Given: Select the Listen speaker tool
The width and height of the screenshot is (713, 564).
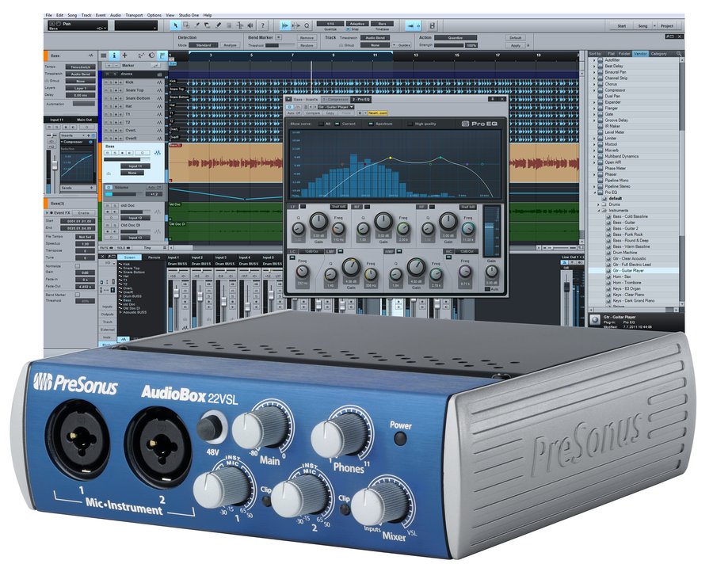Looking at the screenshot, I should click(x=250, y=26).
